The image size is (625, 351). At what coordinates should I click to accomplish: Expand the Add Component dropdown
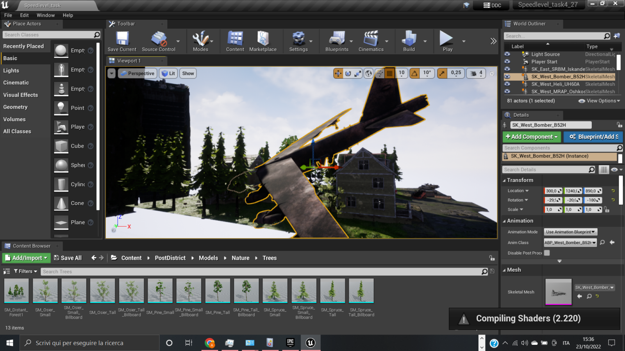(x=532, y=137)
